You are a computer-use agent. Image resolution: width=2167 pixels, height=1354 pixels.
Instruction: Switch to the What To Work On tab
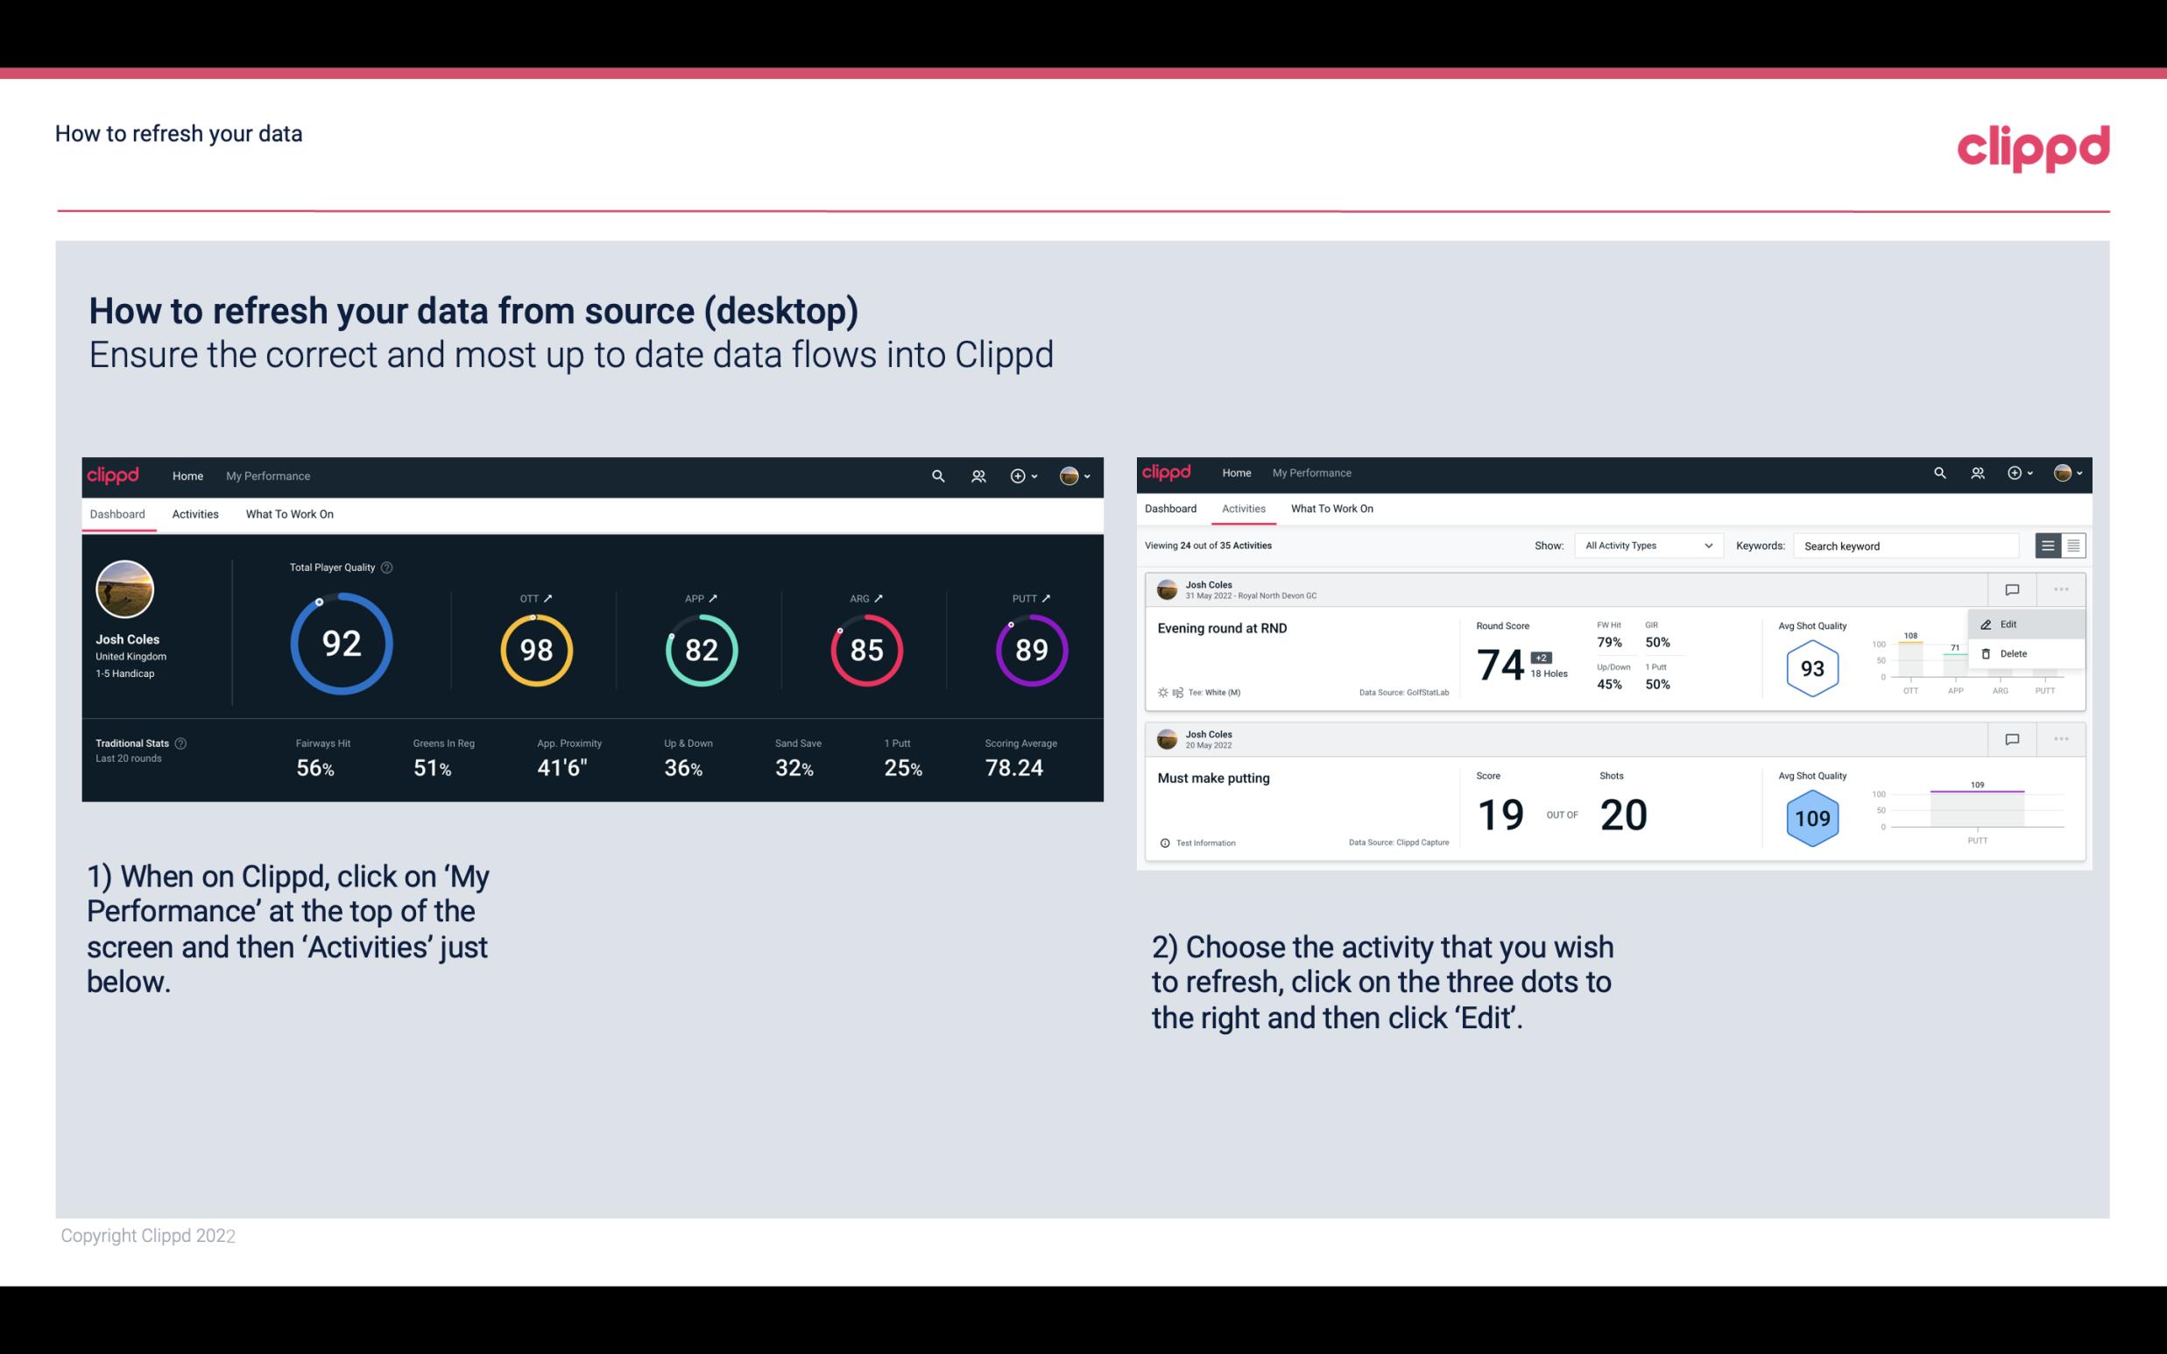[x=287, y=513]
